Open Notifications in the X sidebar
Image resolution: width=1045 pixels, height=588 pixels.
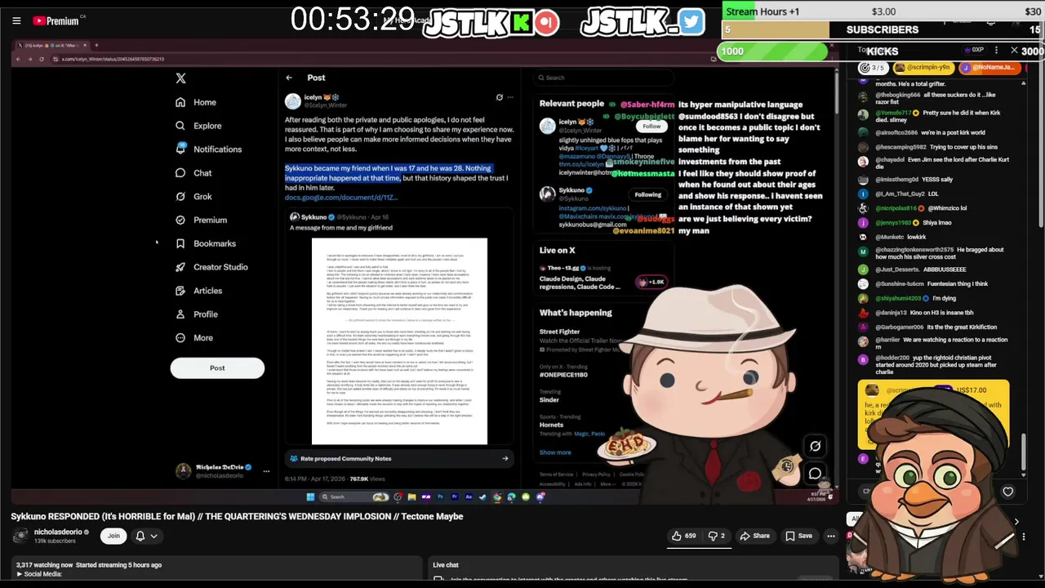(x=209, y=149)
